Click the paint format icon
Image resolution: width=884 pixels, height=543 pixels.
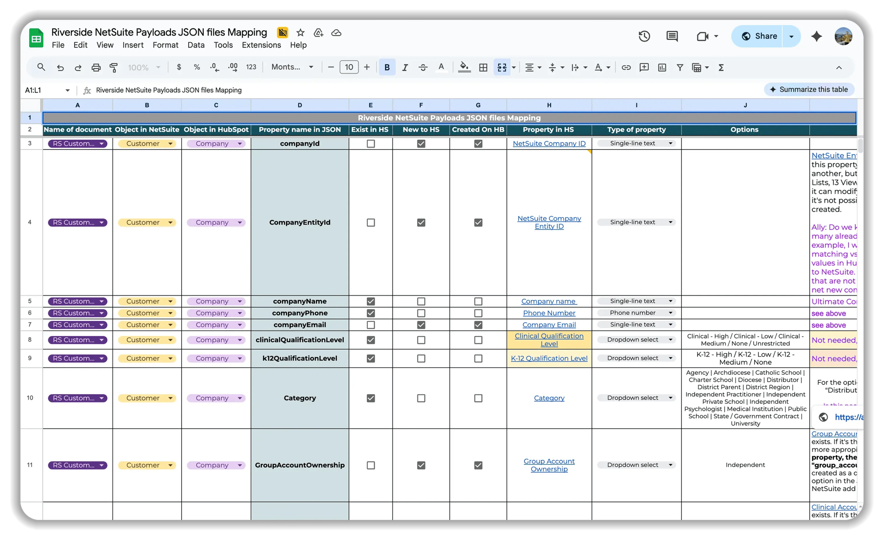114,68
